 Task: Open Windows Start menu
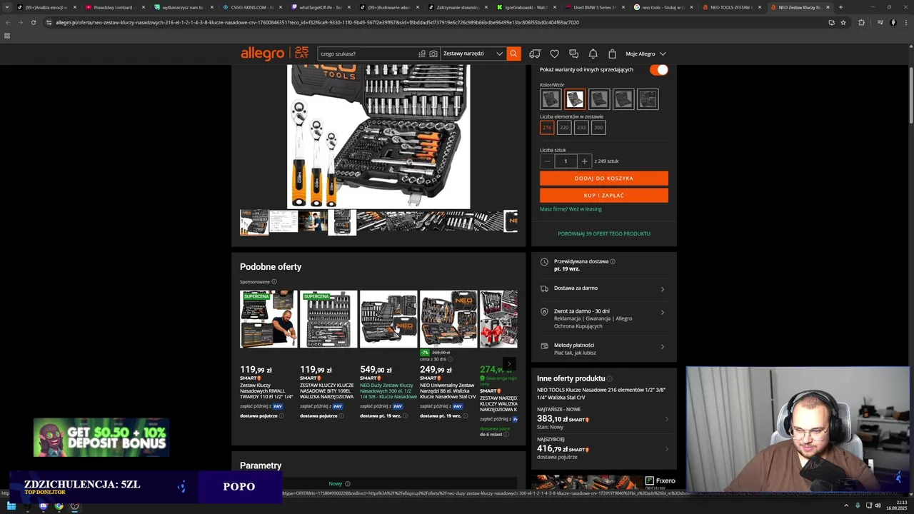pyautogui.click(x=11, y=506)
